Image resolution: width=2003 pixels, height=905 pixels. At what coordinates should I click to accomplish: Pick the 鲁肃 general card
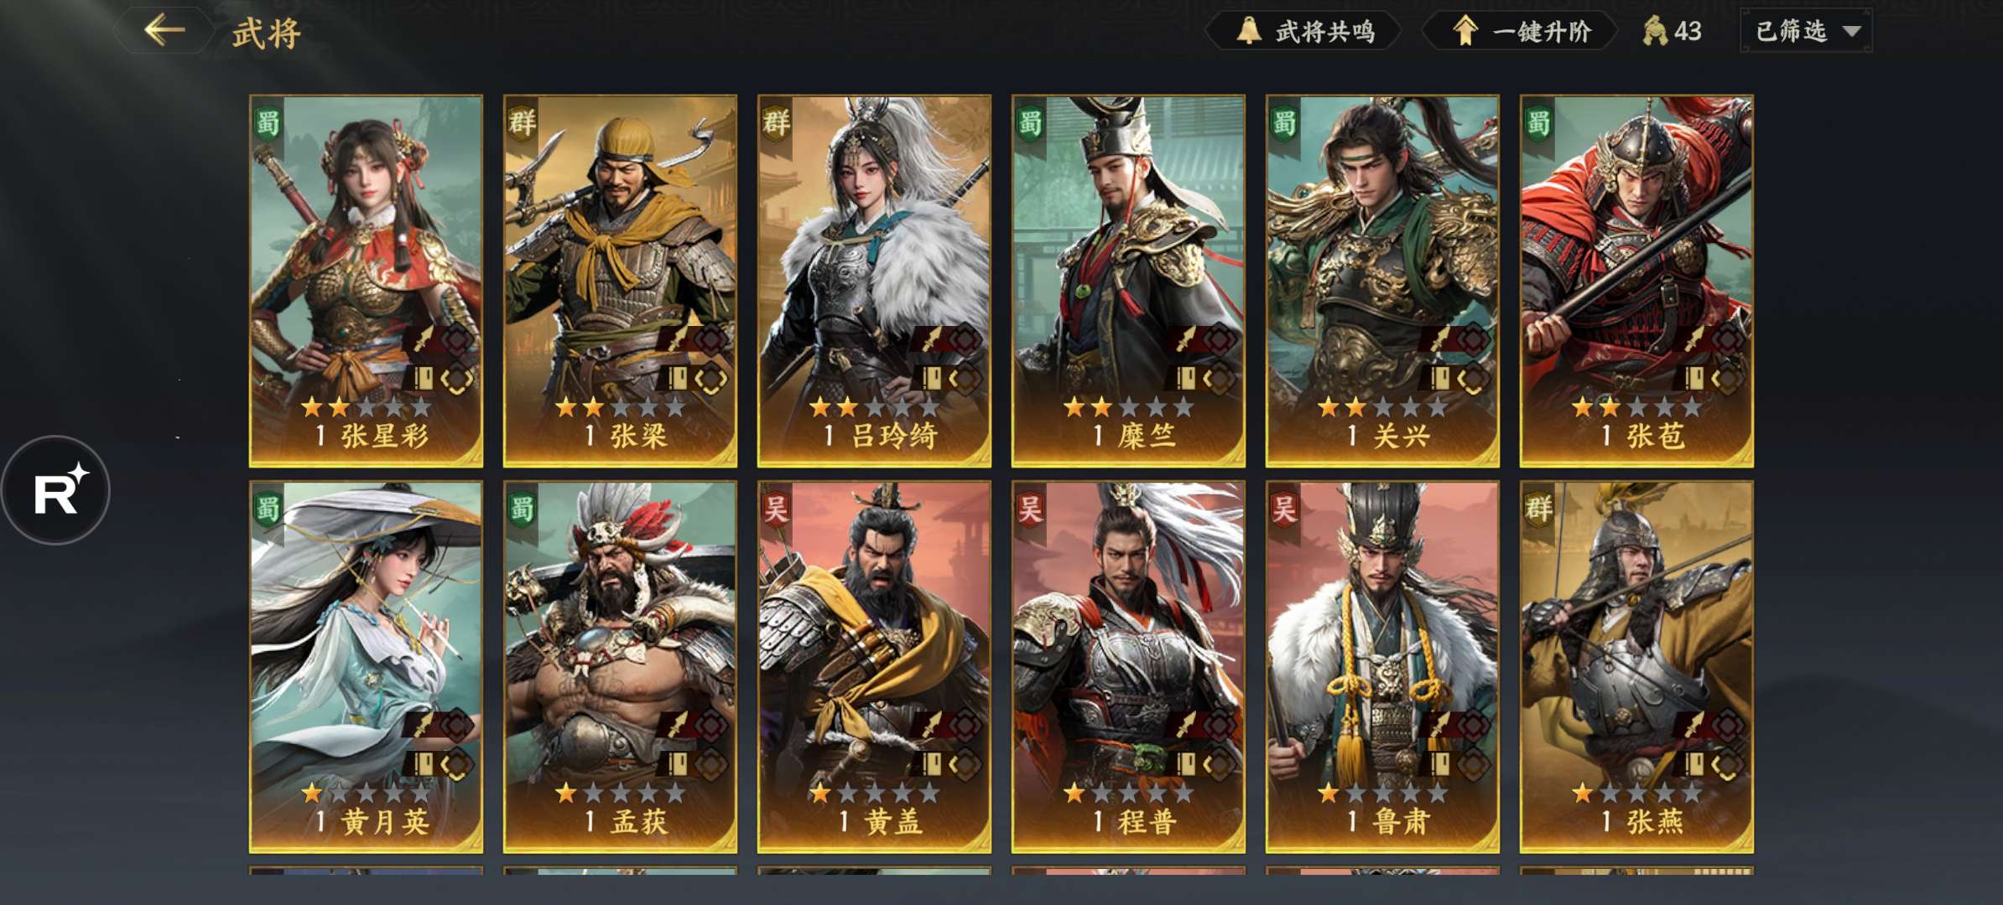(x=1382, y=666)
